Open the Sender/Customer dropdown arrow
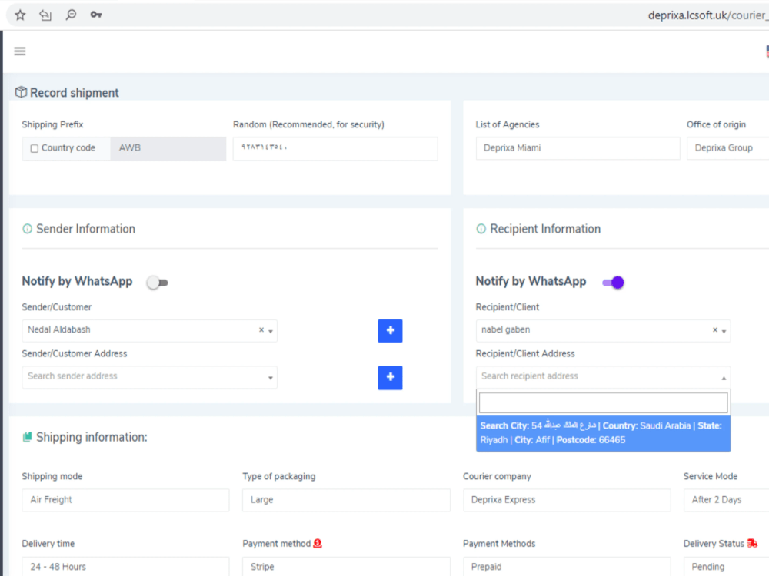769x576 pixels. point(270,332)
